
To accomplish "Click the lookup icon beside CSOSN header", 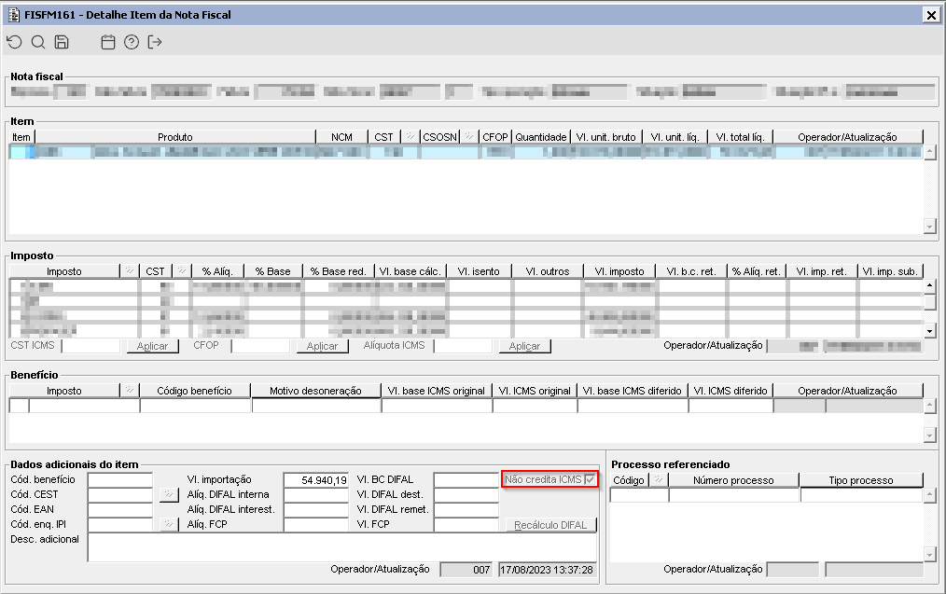I will click(469, 137).
